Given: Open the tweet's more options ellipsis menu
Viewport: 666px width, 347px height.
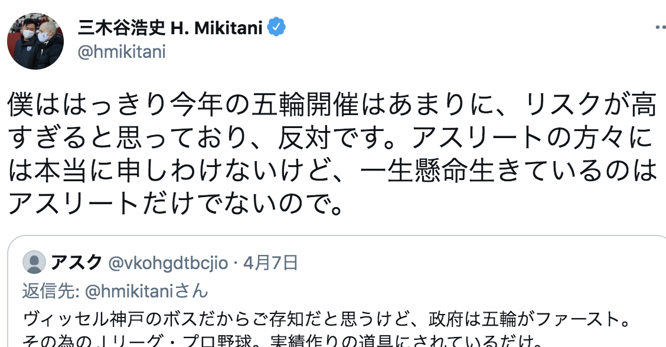Looking at the screenshot, I should click(659, 28).
